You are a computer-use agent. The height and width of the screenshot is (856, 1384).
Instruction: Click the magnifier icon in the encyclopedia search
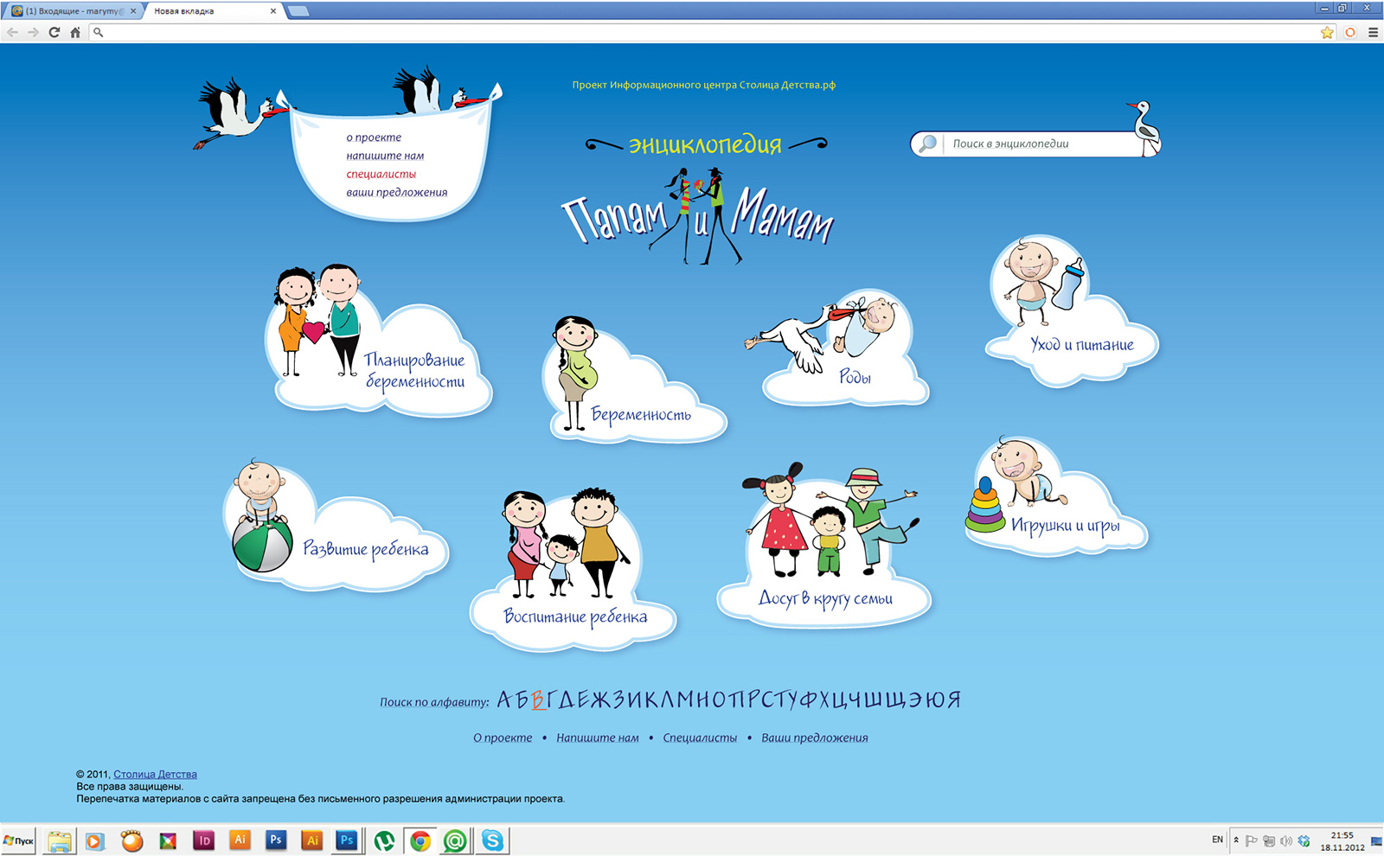coord(927,144)
